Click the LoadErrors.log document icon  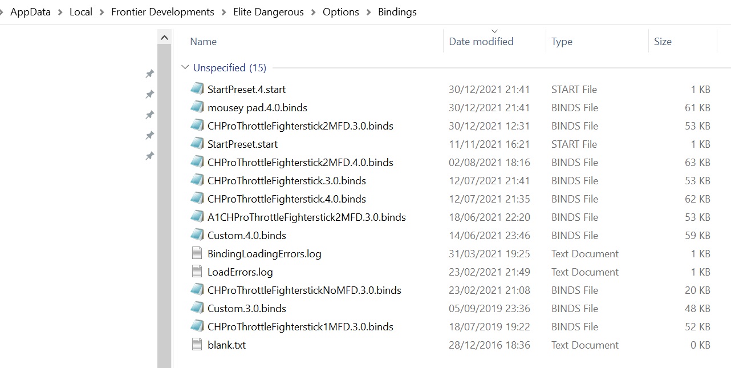click(197, 272)
